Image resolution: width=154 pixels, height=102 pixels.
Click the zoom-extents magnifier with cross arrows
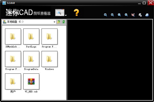[105, 15]
